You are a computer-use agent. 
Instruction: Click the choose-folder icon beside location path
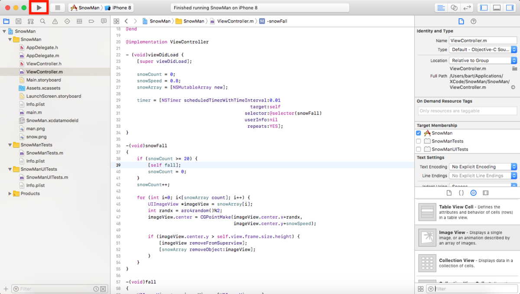click(x=514, y=68)
